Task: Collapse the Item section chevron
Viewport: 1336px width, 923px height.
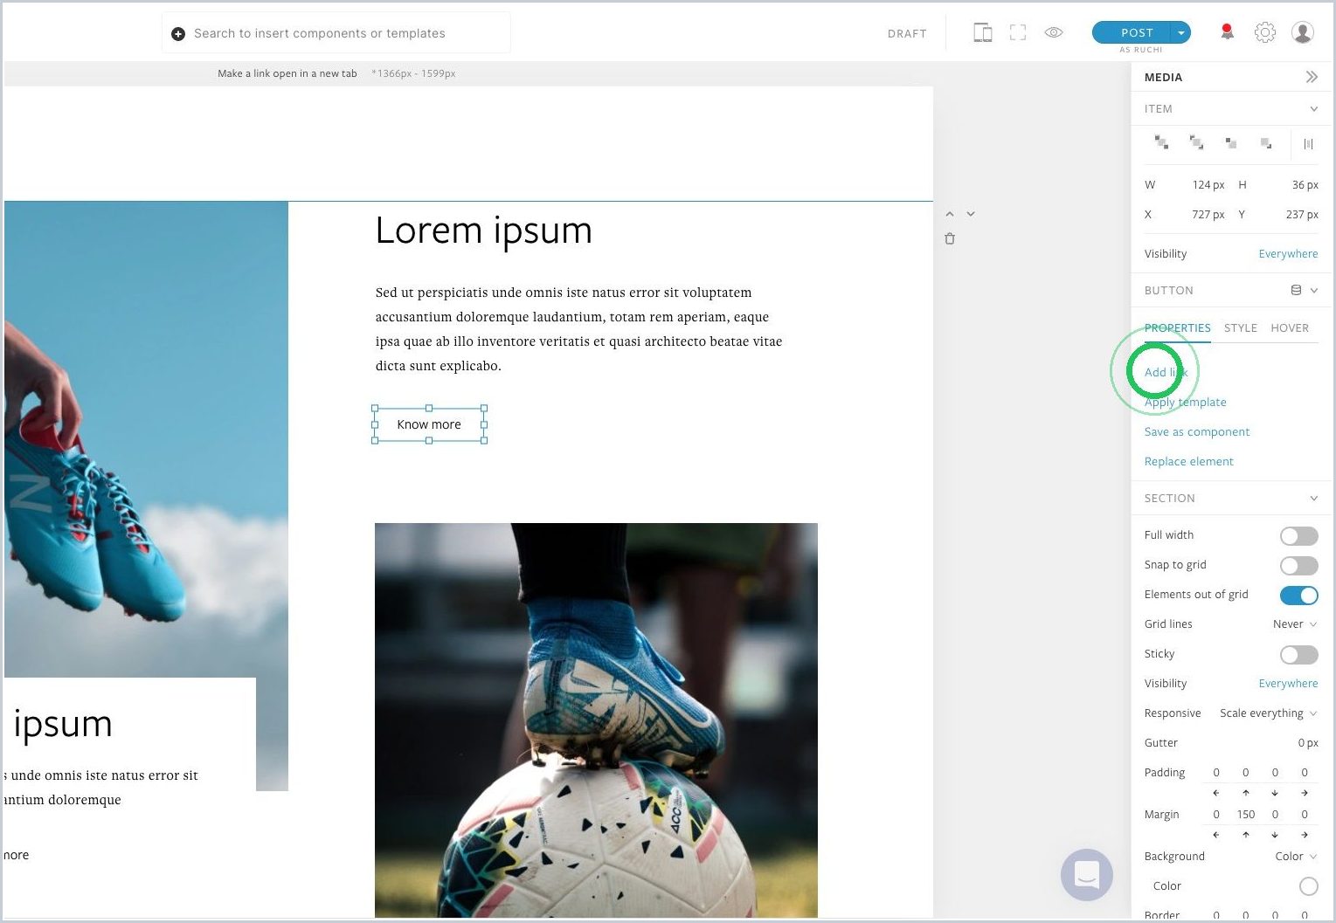Action: coord(1313,109)
